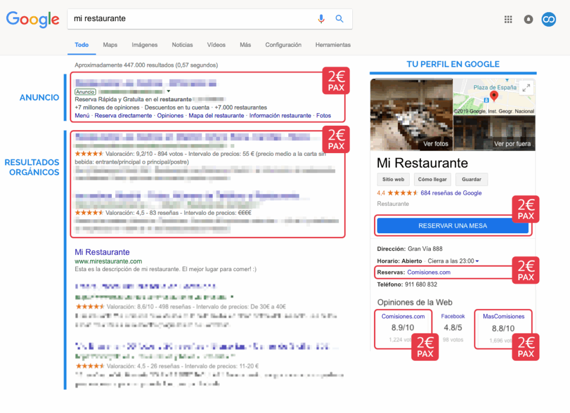
Task: Switch to the Maps tab
Action: click(110, 45)
